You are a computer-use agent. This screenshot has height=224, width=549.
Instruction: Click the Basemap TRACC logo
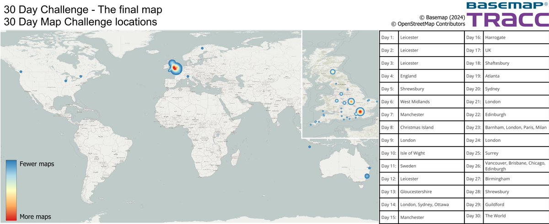(507, 14)
